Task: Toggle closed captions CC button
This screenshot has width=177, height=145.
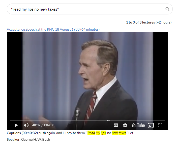Action: [116, 125]
